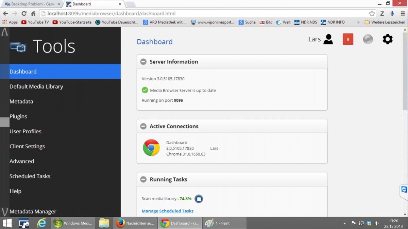Open the Weitere Lesezeichen bookmarks folder

tap(385, 22)
